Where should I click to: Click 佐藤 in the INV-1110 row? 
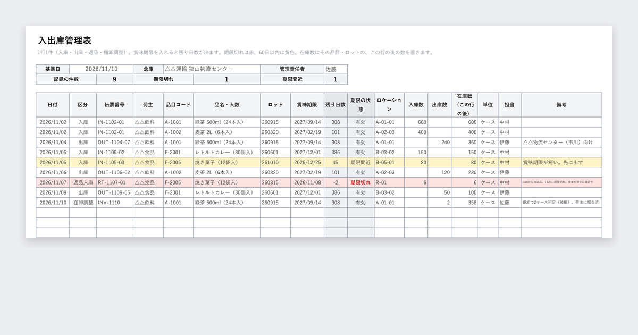click(510, 203)
